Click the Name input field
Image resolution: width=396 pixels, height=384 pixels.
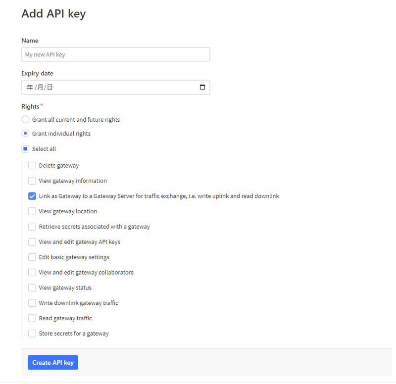[x=116, y=54]
